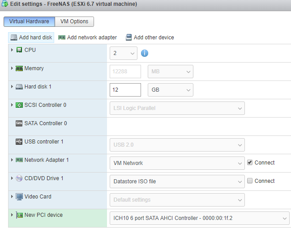Switch to the Virtual Hardware tab
The height and width of the screenshot is (228, 291).
pos(29,21)
